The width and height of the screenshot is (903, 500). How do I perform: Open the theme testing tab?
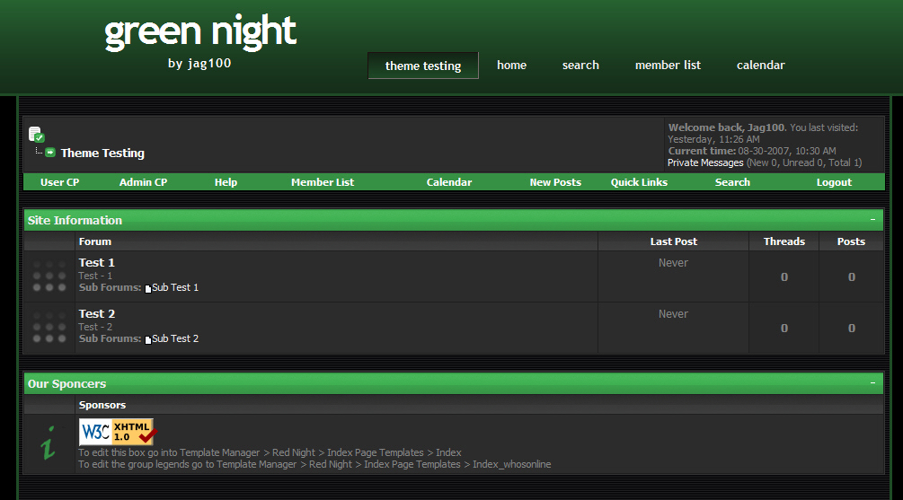(x=423, y=66)
